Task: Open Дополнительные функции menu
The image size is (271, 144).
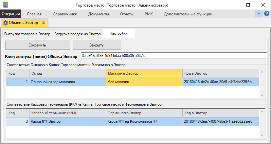Action: 188,14
